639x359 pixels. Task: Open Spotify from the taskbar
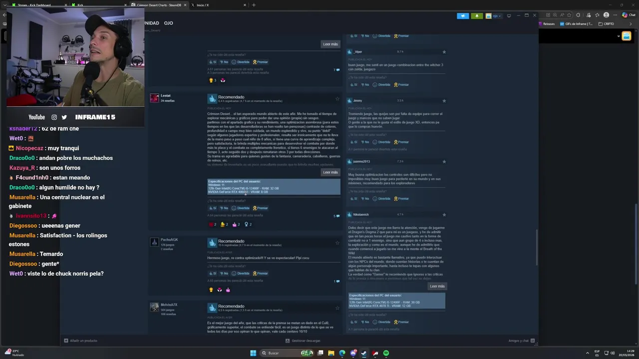click(386, 353)
